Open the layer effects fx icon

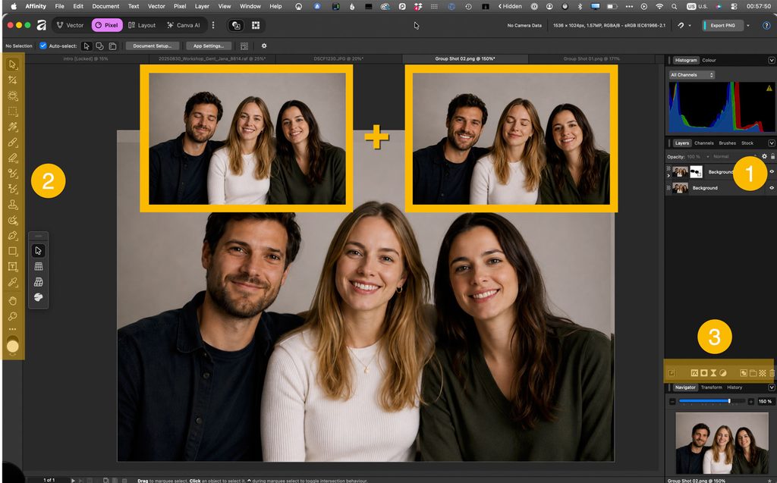coord(694,373)
